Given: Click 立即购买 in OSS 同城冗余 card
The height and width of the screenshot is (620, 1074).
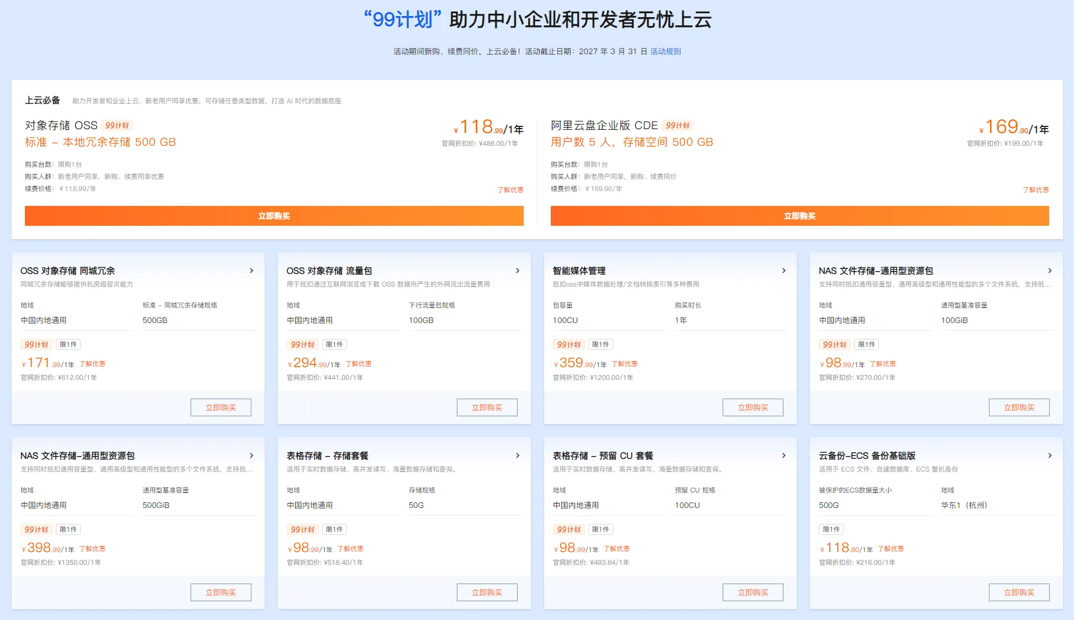Looking at the screenshot, I should click(221, 407).
